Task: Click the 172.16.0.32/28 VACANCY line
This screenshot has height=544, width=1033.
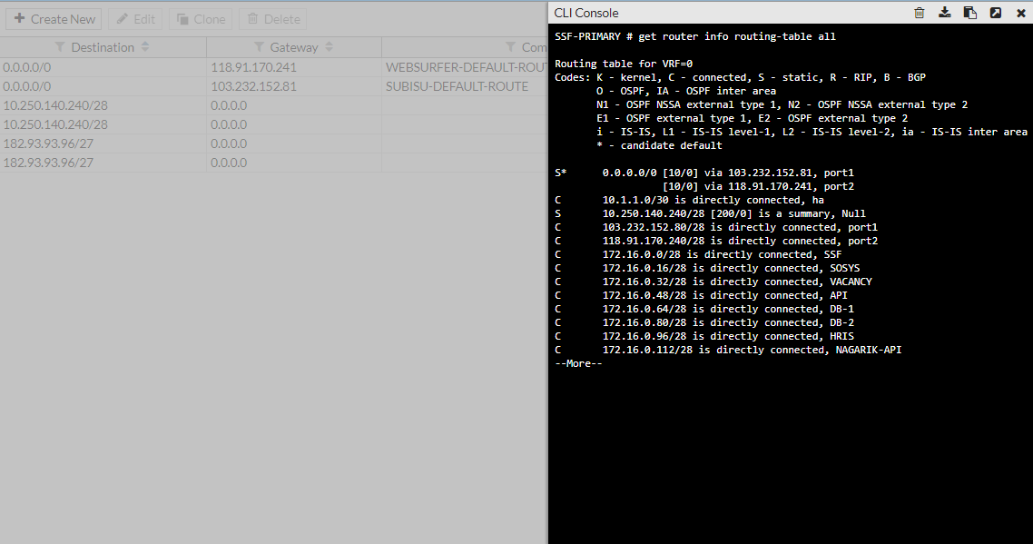Action: [x=713, y=282]
